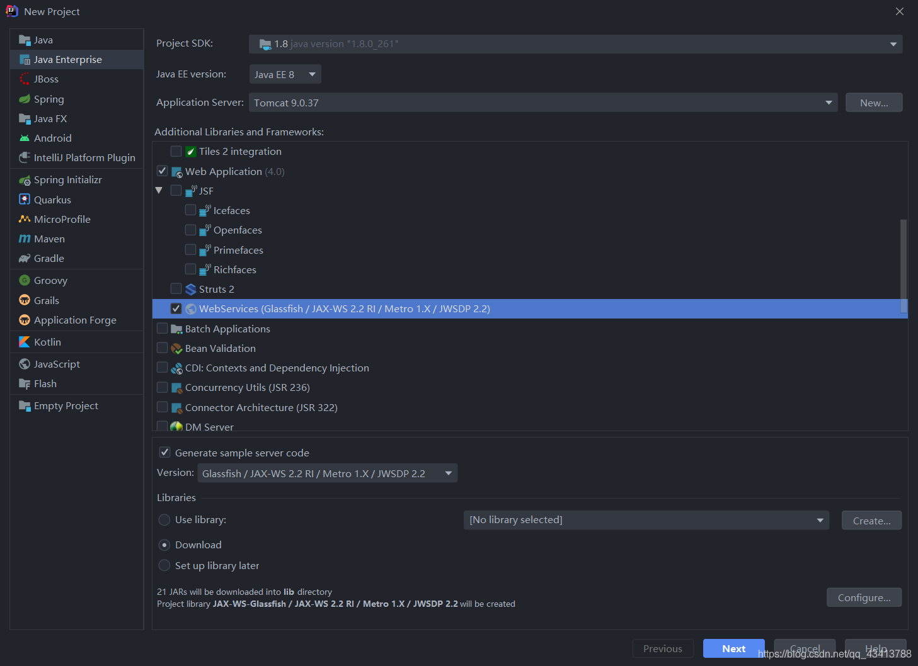Viewport: 918px width, 666px height.
Task: Select the Use library radio button
Action: point(164,520)
